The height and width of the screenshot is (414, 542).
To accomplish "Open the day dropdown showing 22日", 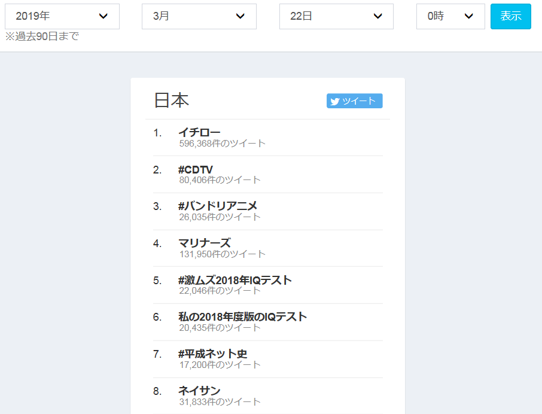I will pos(336,16).
